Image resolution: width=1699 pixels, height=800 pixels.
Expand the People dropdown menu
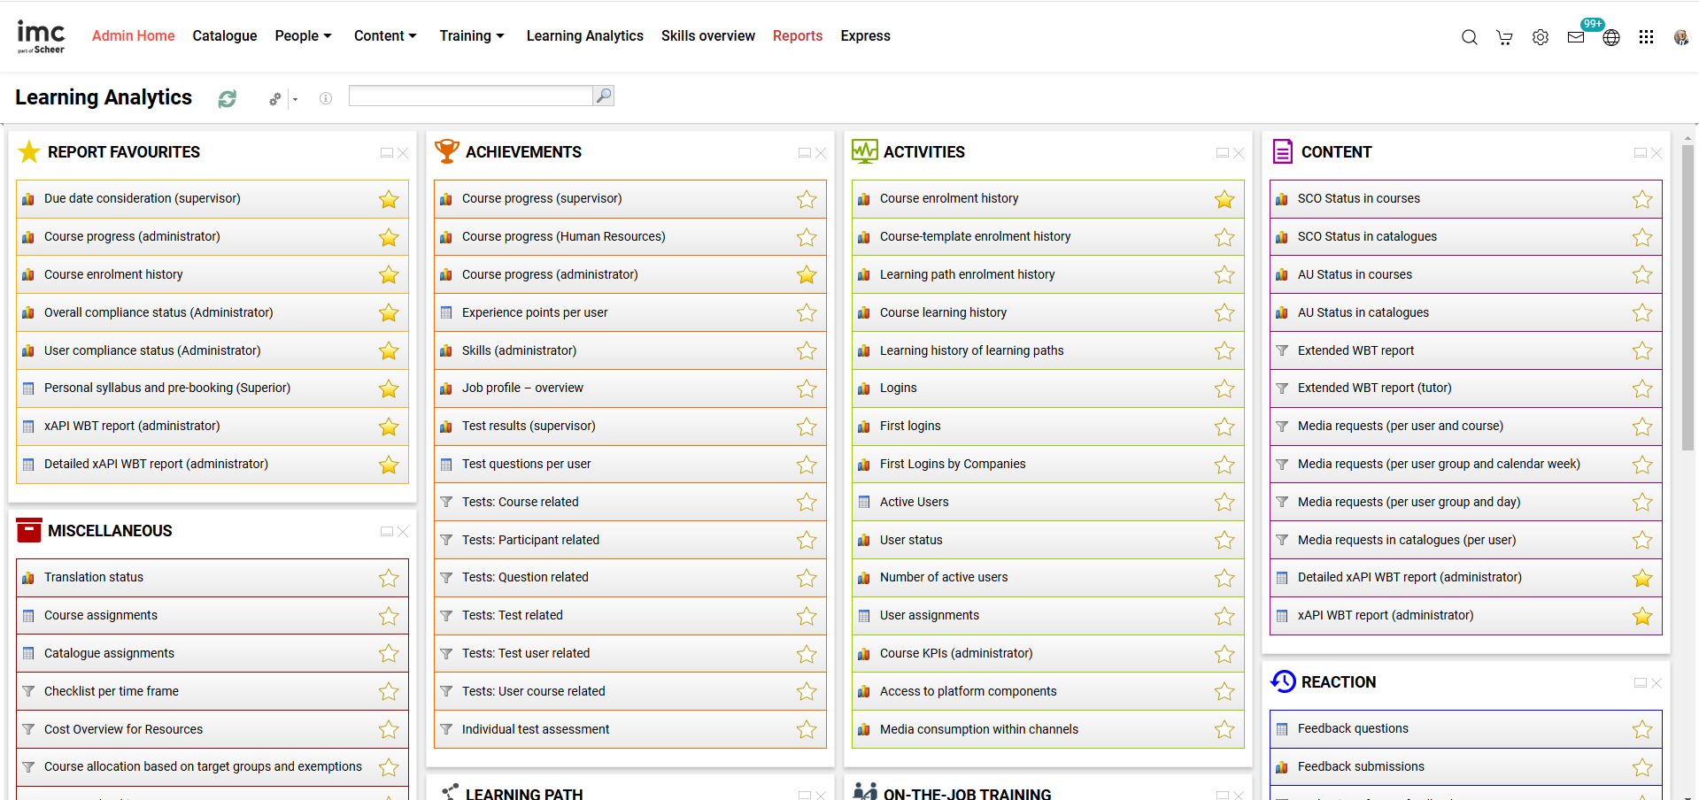tap(304, 35)
